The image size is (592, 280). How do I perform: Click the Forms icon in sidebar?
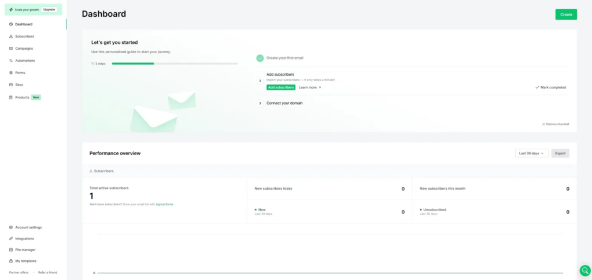(11, 72)
